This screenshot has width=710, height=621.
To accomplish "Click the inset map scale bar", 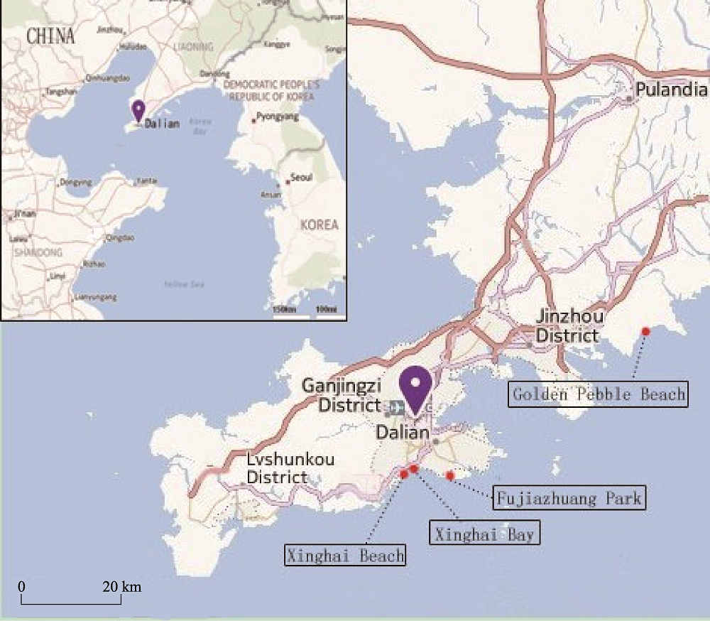I will (310, 313).
